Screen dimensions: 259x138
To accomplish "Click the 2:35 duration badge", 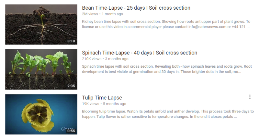I will [x=71, y=86].
